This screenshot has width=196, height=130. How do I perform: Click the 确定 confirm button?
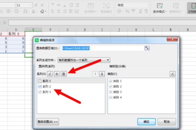[146, 122]
